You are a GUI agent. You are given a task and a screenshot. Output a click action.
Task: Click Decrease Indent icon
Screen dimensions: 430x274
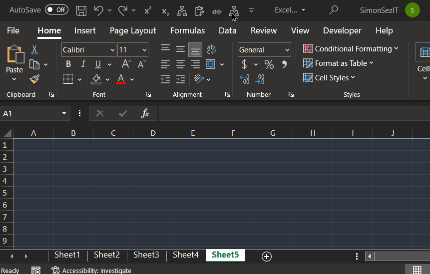tap(165, 79)
